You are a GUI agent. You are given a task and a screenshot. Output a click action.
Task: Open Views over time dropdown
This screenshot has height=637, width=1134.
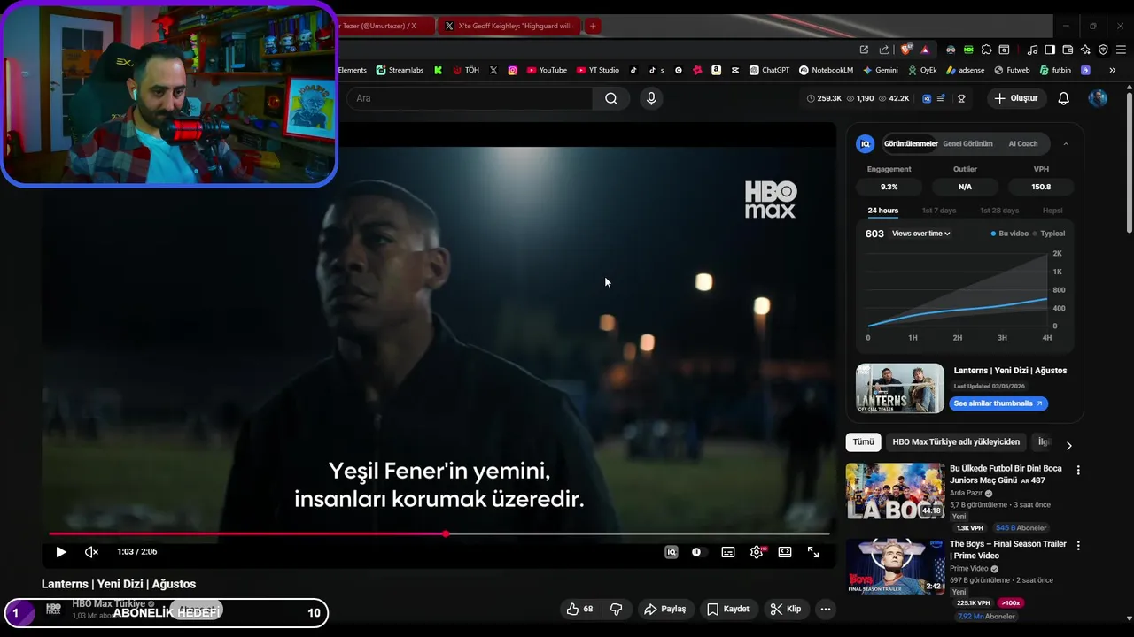click(x=921, y=234)
